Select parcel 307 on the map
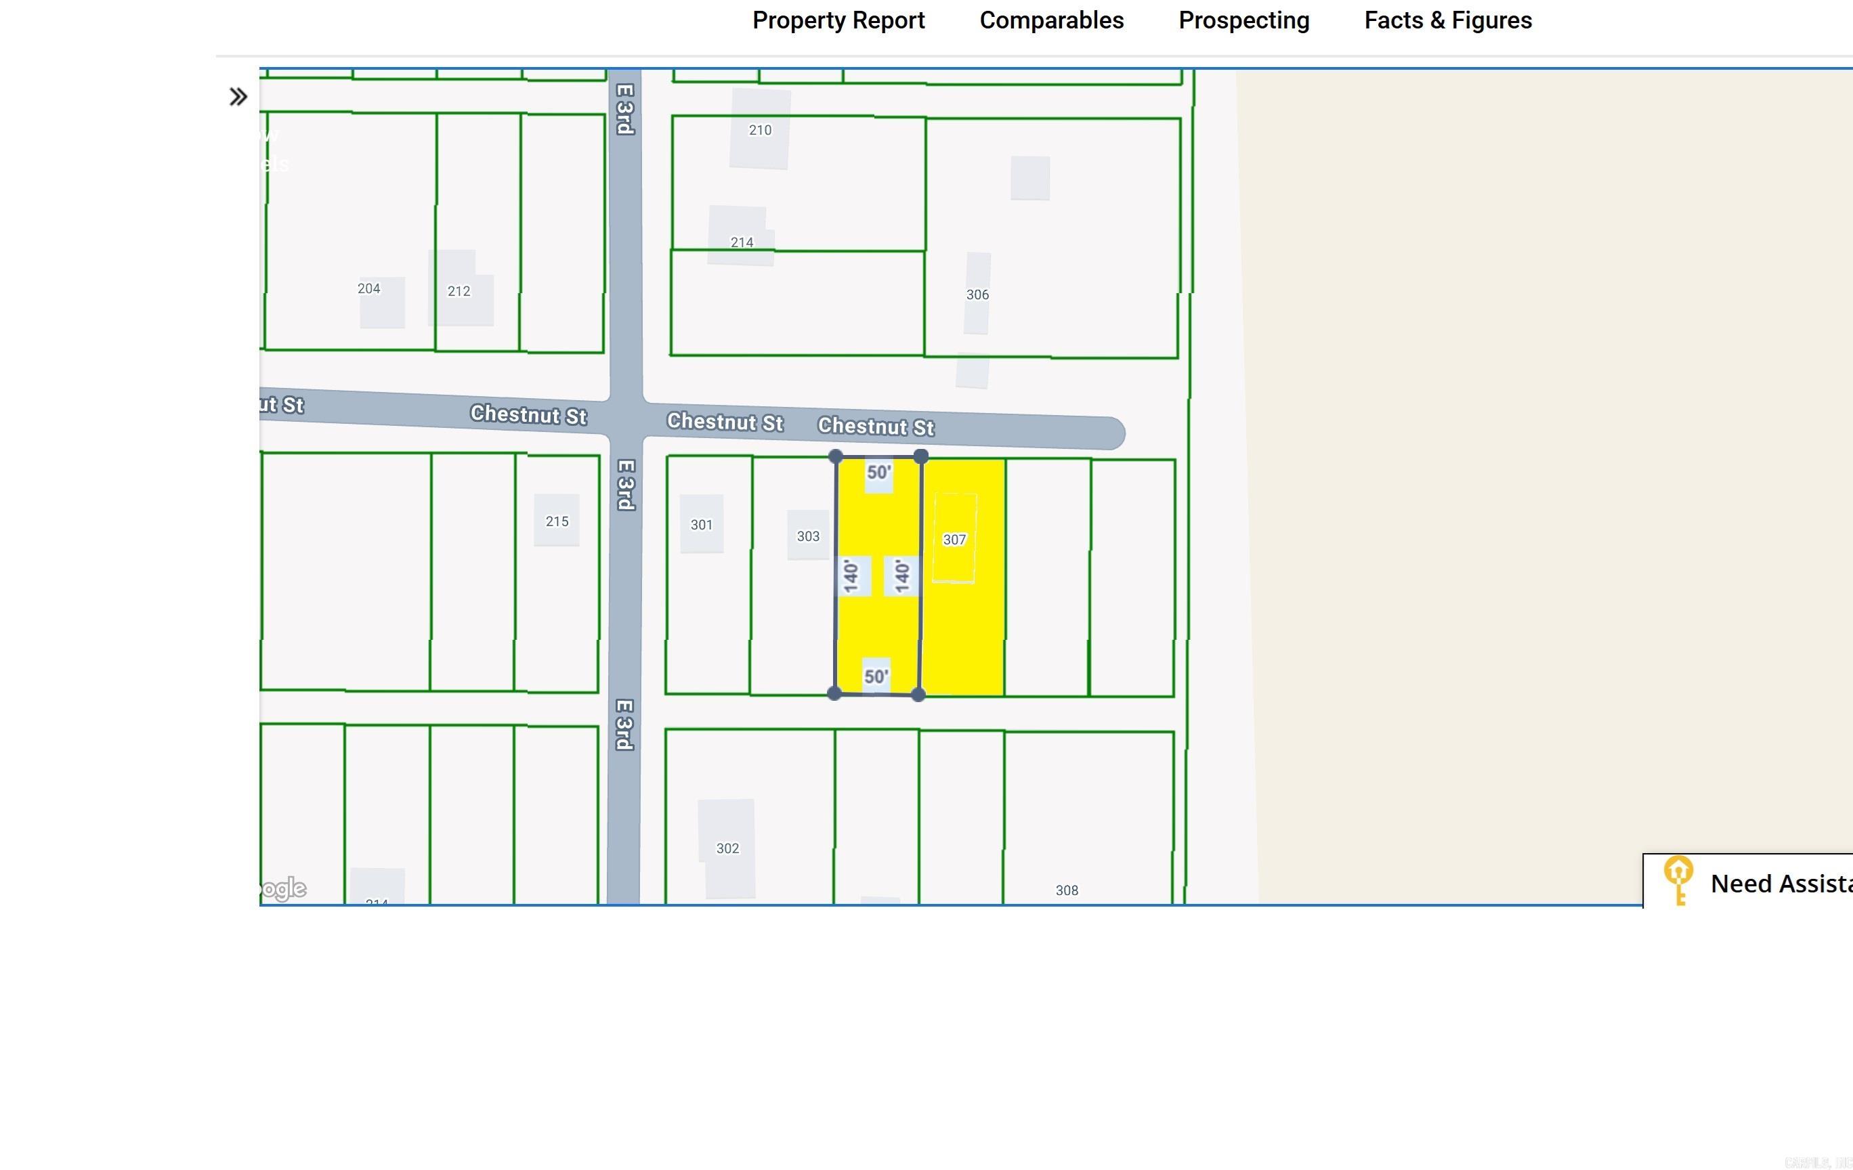Viewport: 1853px width, 1170px height. tap(956, 539)
